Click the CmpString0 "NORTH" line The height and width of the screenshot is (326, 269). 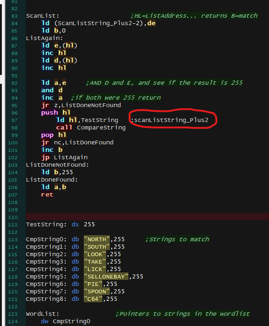[x=75, y=239]
